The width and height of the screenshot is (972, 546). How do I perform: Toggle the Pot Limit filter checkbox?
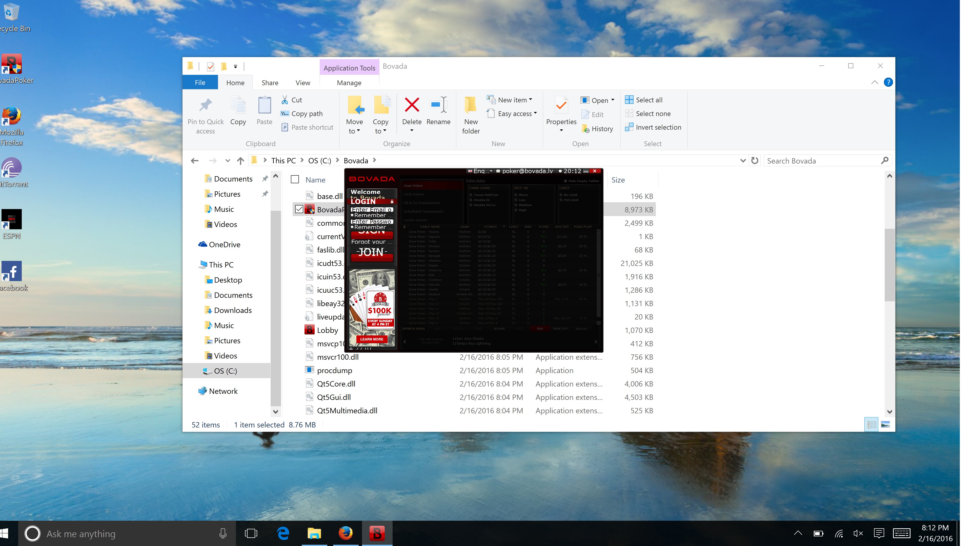coord(561,200)
